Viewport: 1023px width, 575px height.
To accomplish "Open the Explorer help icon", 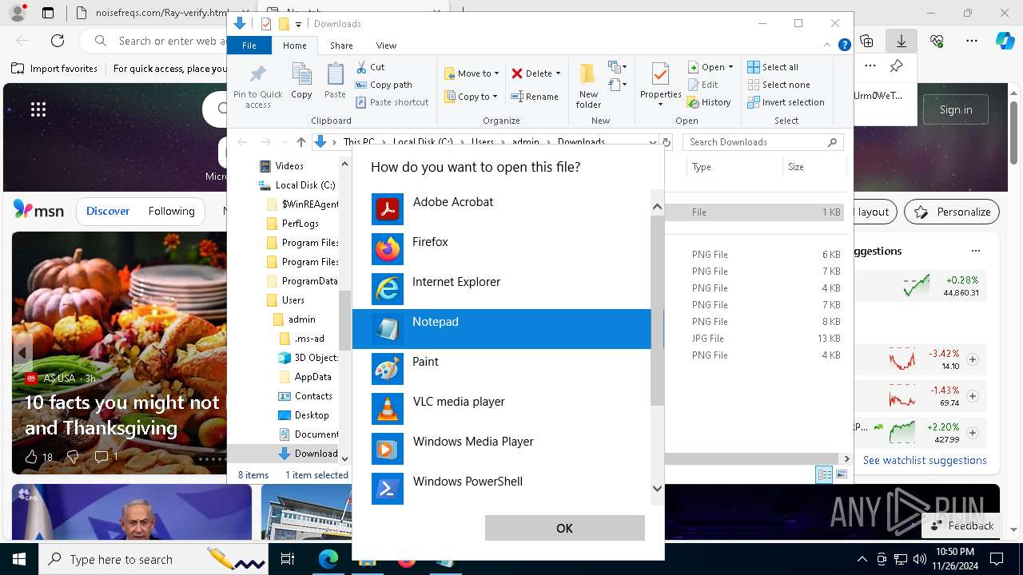I will (x=844, y=46).
